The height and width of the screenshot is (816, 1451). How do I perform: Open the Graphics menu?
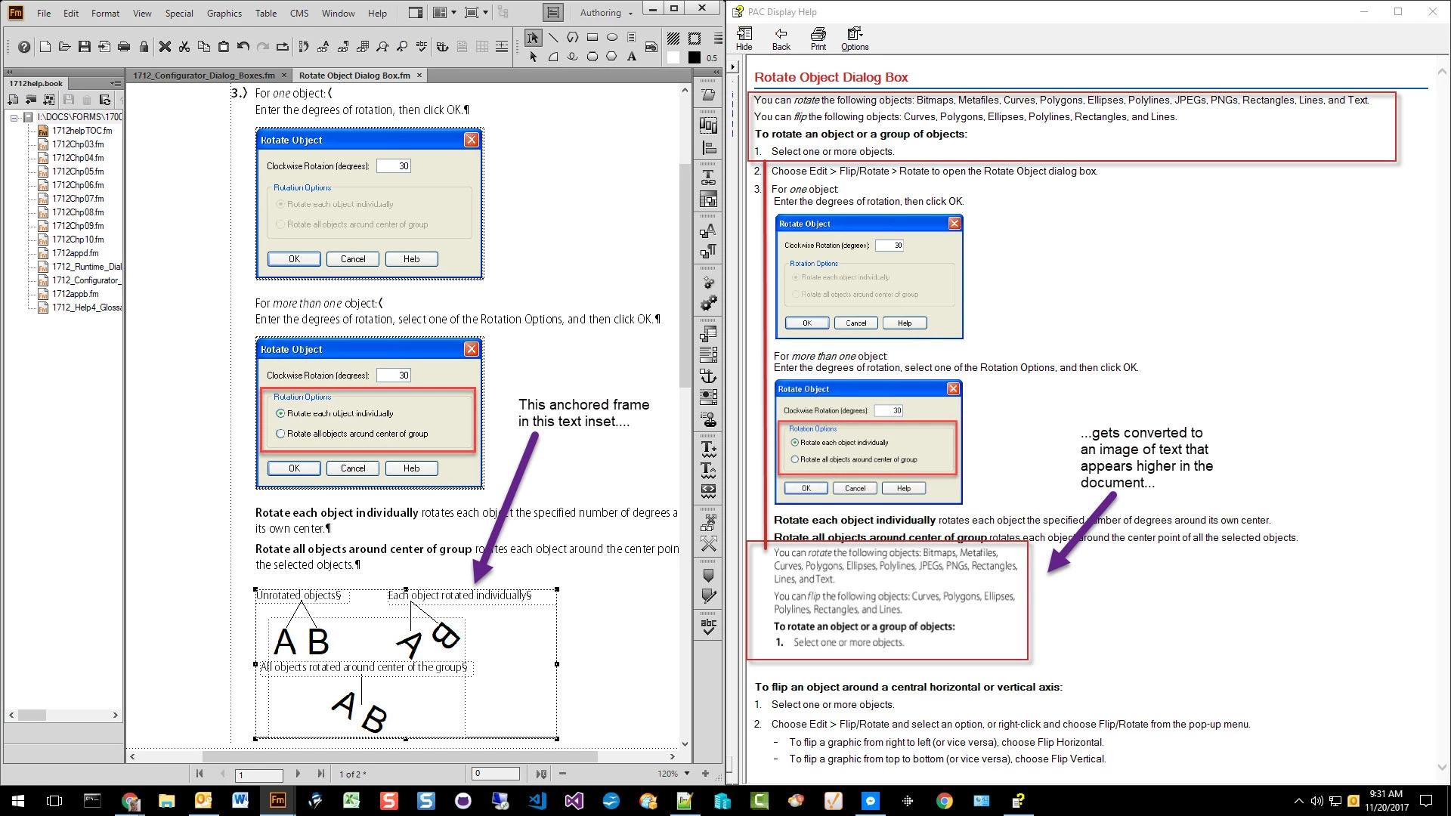click(x=224, y=13)
